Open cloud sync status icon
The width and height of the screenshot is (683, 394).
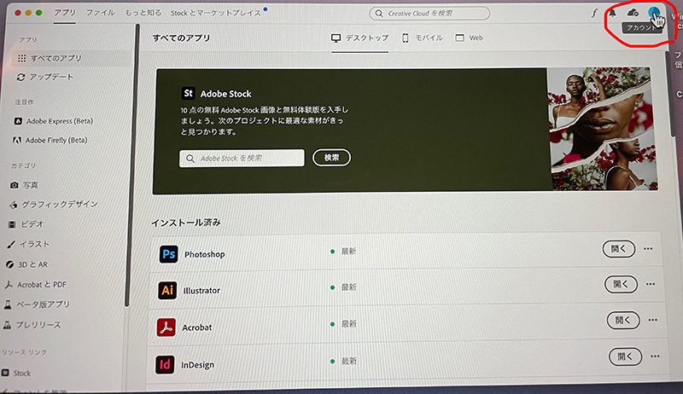[633, 13]
